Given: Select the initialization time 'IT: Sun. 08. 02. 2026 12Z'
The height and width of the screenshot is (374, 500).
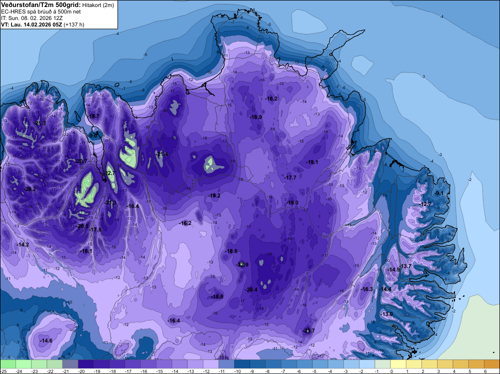Looking at the screenshot, I should 31,18.
